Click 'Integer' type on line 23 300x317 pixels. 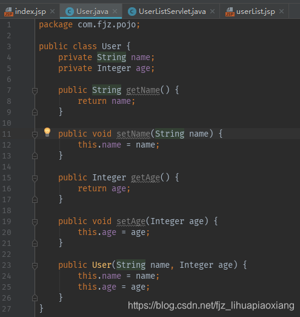(x=196, y=265)
